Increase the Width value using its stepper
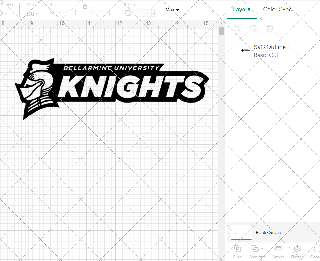Viewport: 320px width, 261px height. click(x=76, y=11)
